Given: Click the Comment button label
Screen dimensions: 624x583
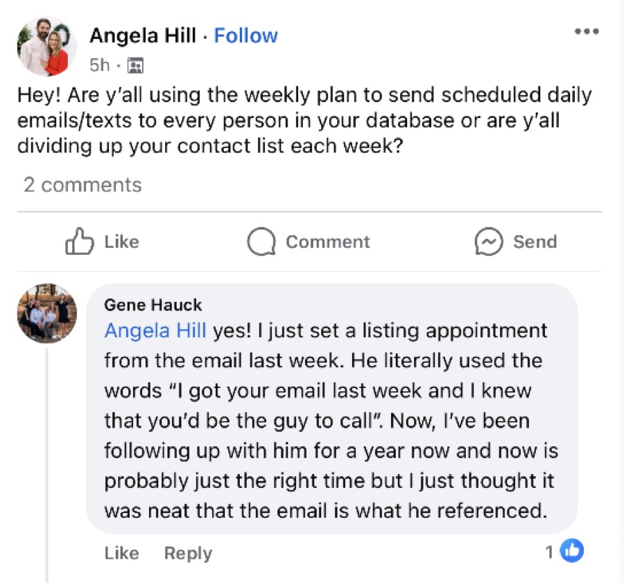Looking at the screenshot, I should 327,242.
